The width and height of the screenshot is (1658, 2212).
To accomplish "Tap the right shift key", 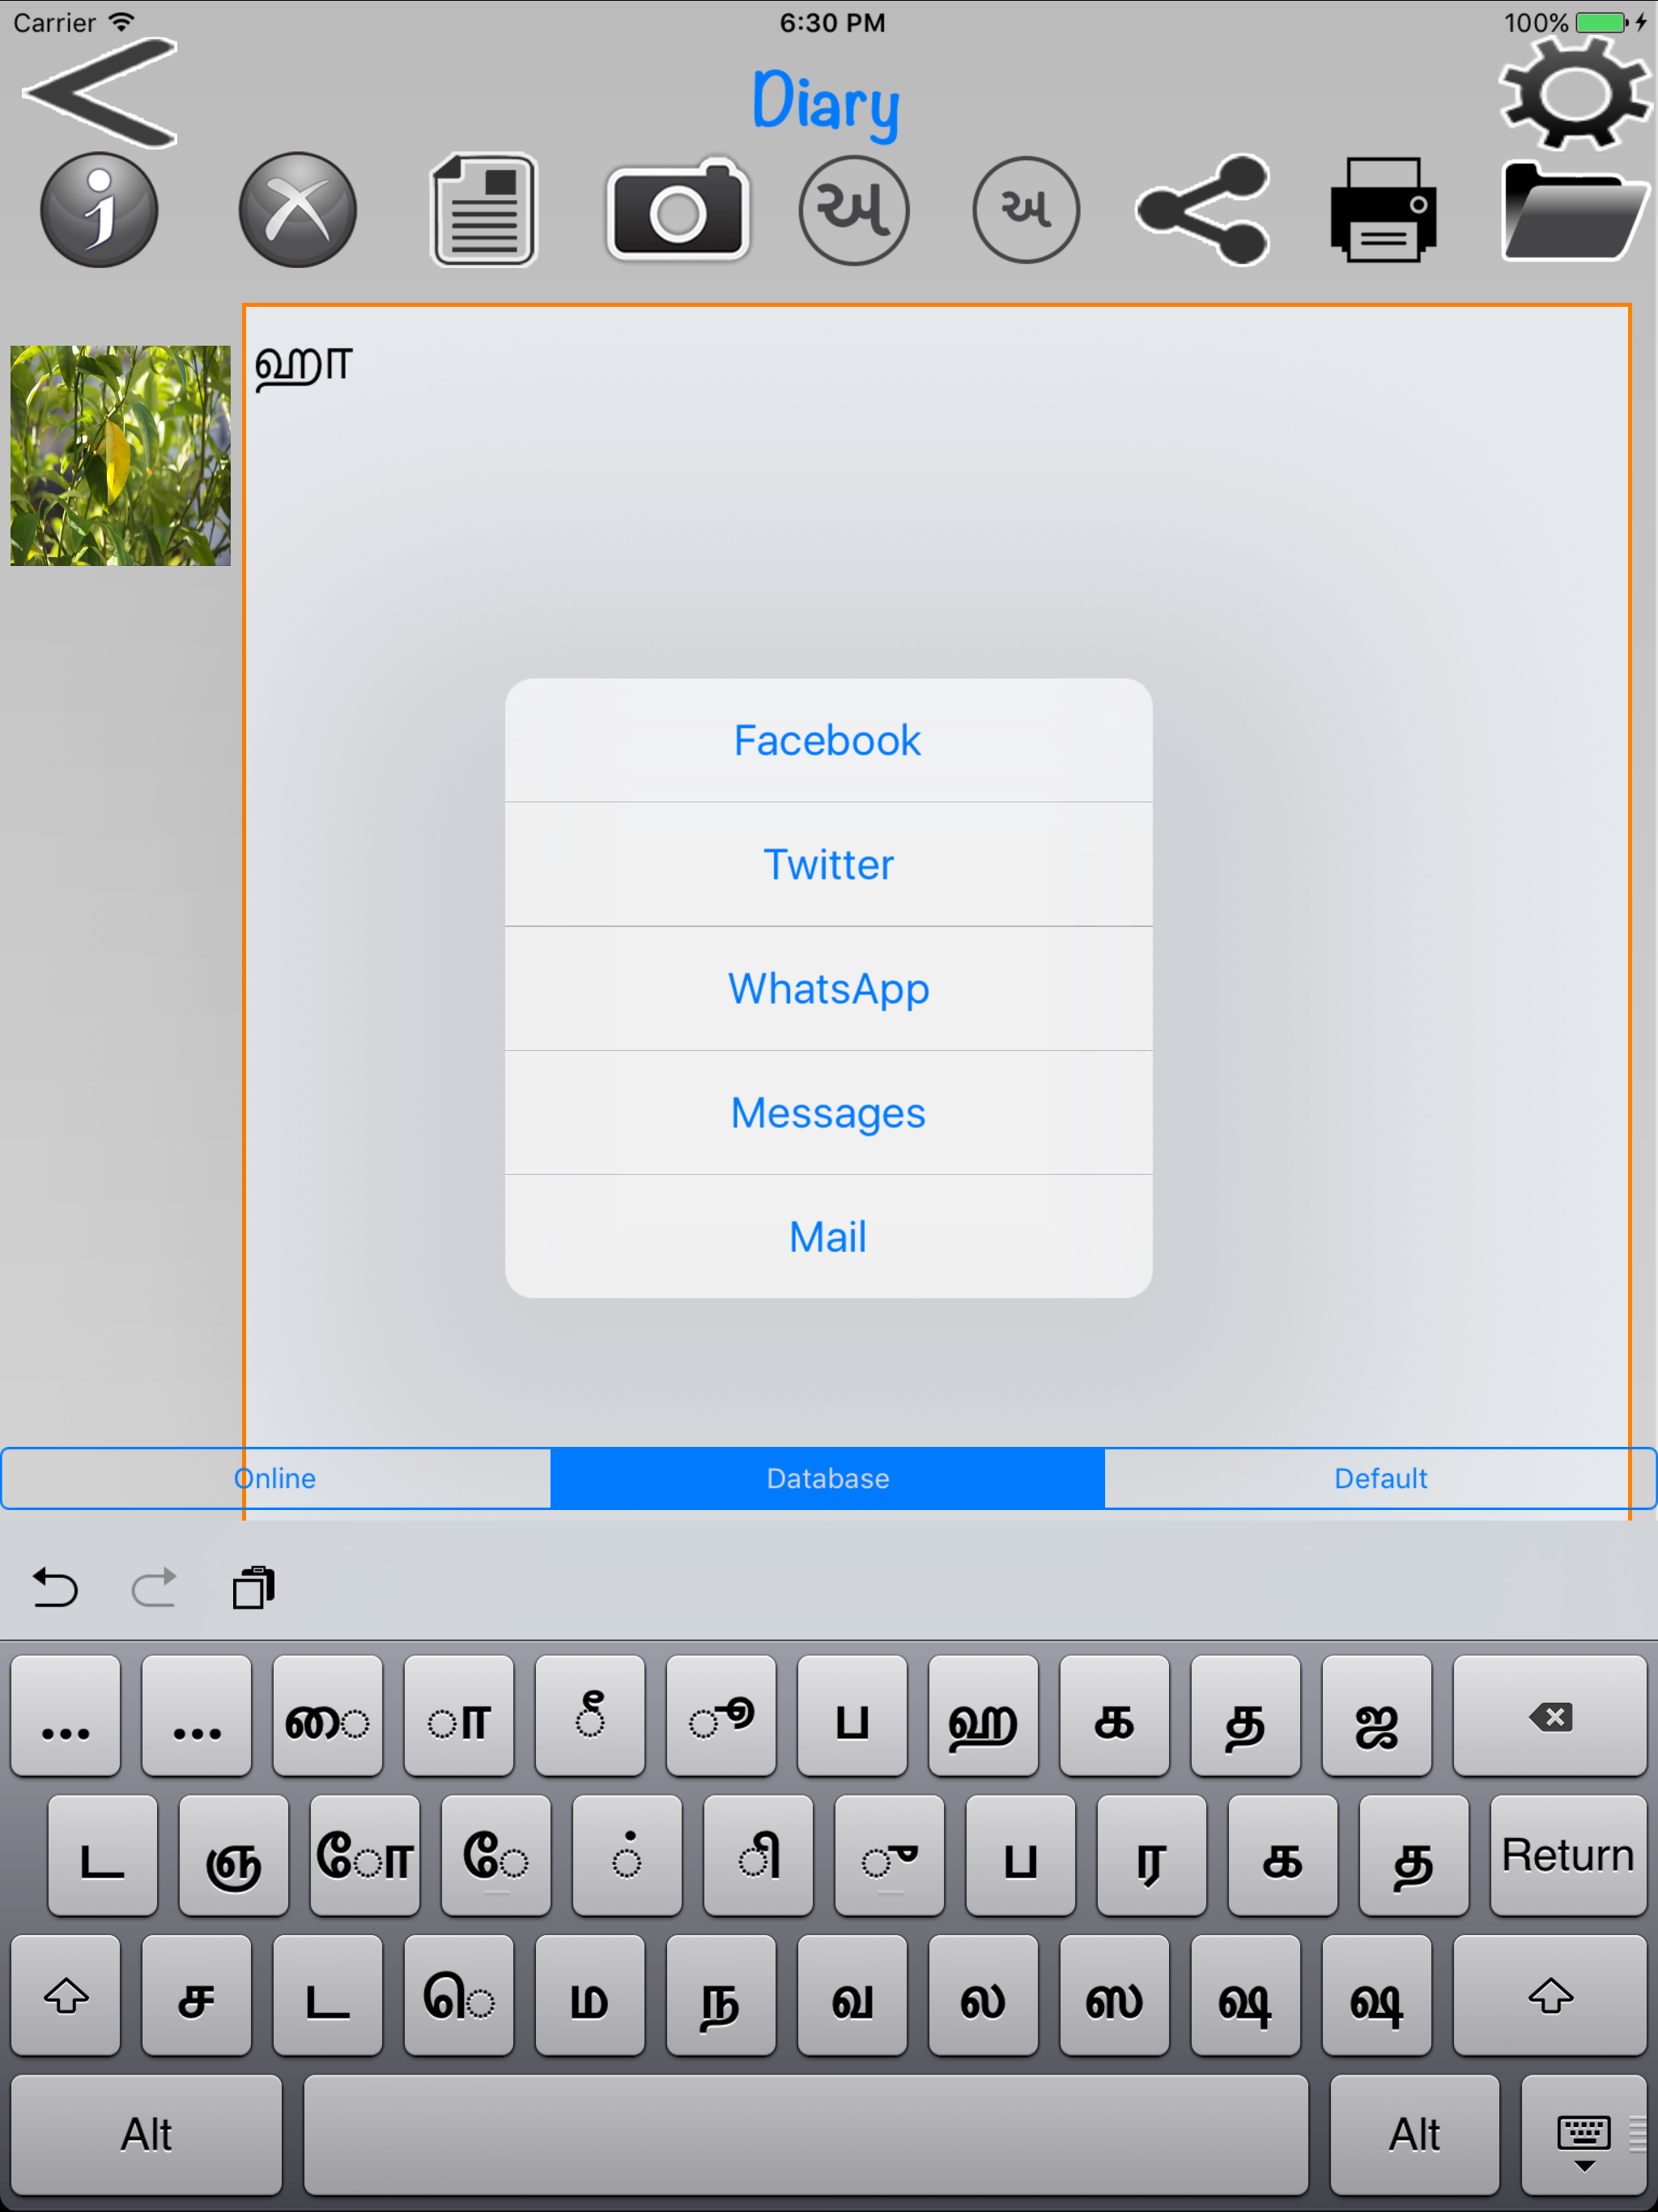I will coord(1550,1996).
